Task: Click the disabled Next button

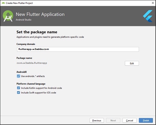Action: [x=113, y=120]
